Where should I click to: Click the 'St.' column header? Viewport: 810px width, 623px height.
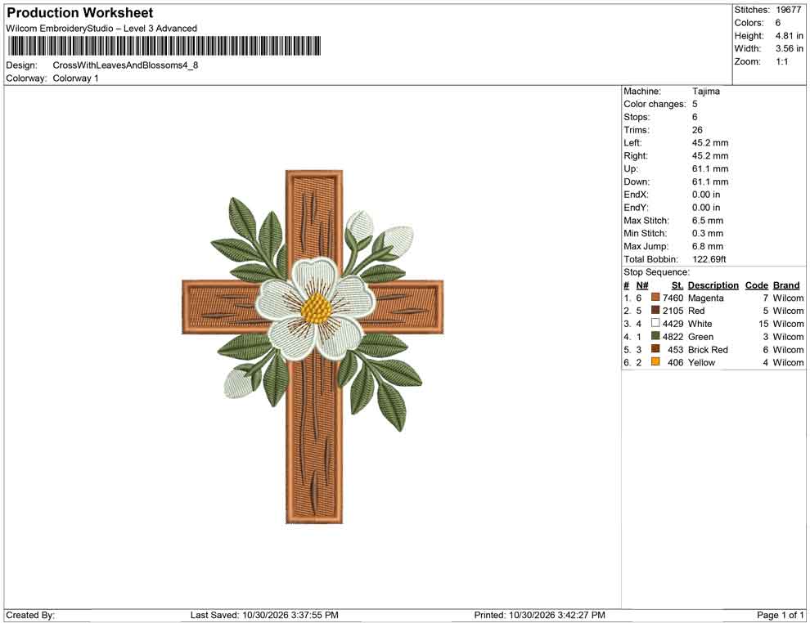pos(677,285)
